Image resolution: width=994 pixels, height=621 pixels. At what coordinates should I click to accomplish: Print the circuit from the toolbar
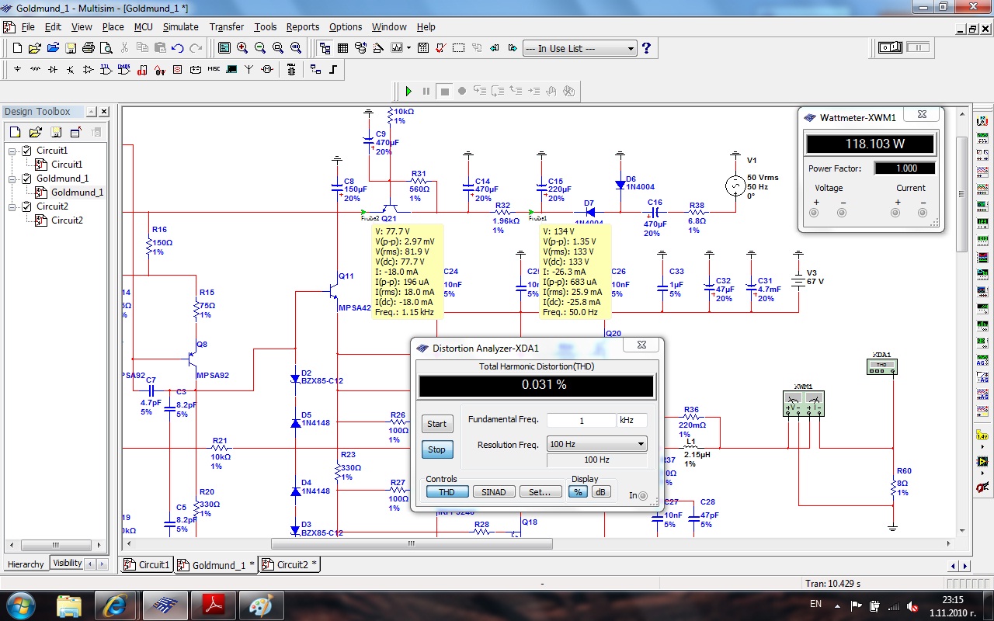click(x=89, y=48)
